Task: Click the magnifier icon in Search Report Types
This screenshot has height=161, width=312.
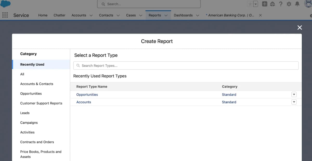Action: coord(78,65)
